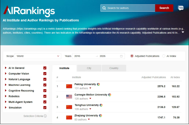The width and height of the screenshot is (189, 125).
Task: Click the Selection Criteria info icon
Action: (45, 116)
